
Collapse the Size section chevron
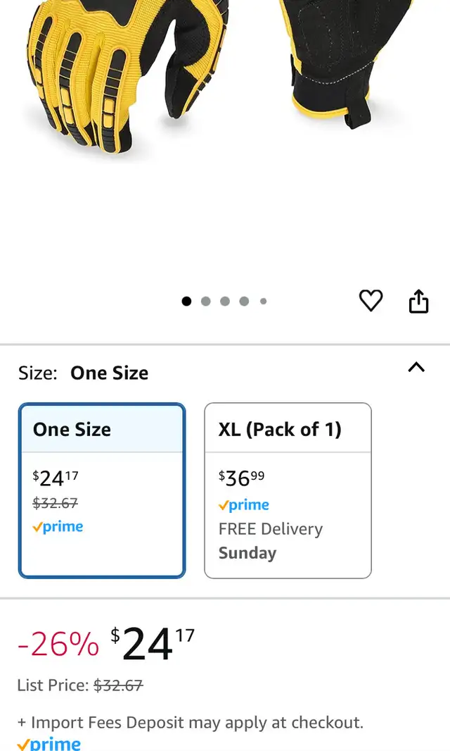pyautogui.click(x=416, y=367)
